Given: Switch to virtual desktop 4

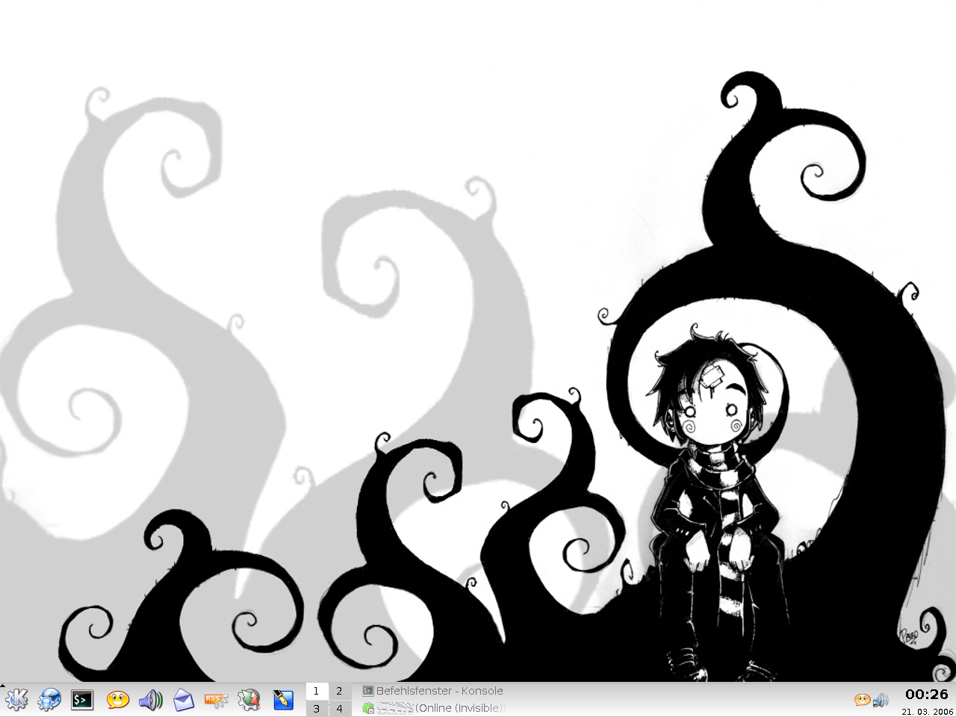Looking at the screenshot, I should [339, 708].
